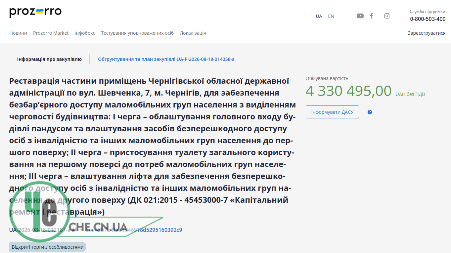Click the Служба підтримки label
The image size is (451, 253).
[428, 11]
